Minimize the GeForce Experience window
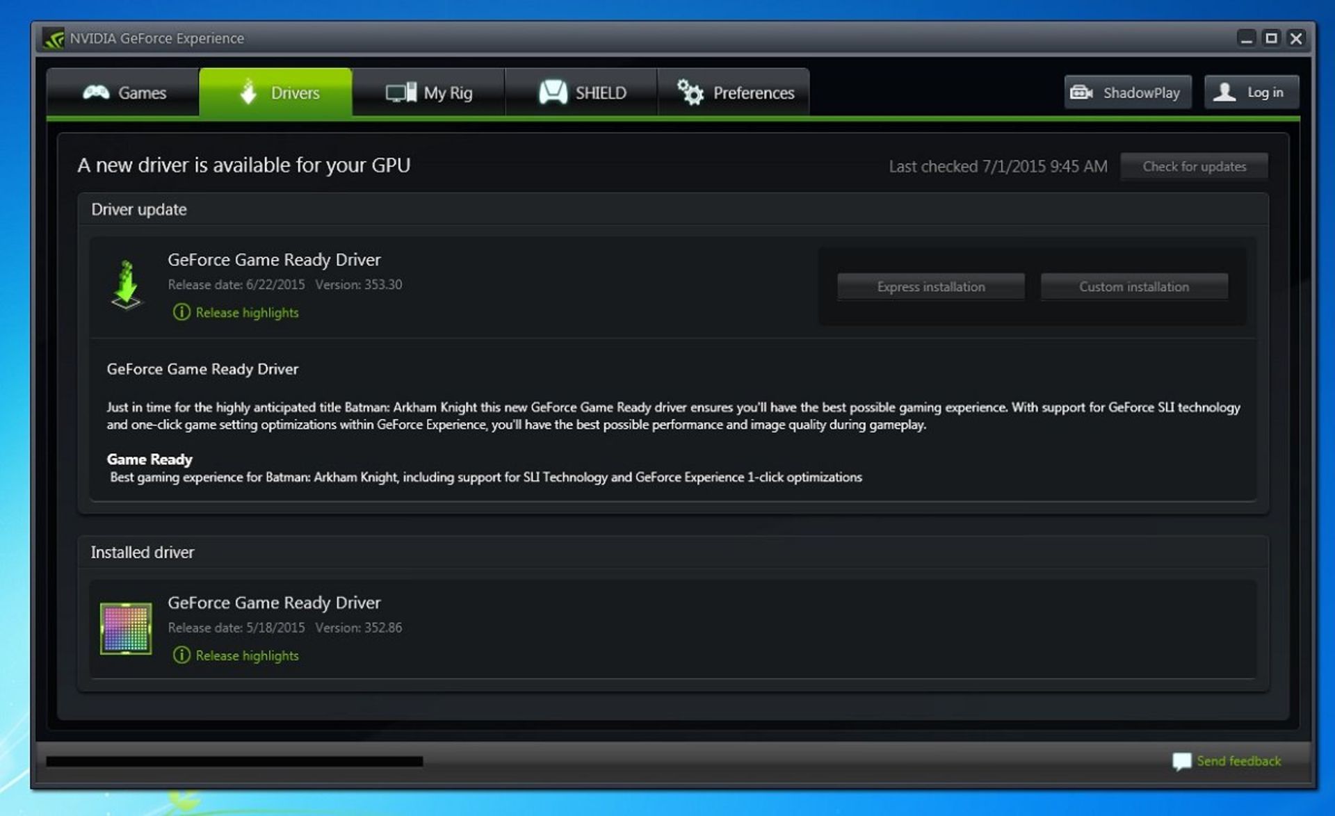The width and height of the screenshot is (1335, 816). 1246,38
